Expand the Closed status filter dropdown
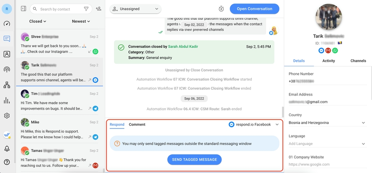The width and height of the screenshot is (372, 173). click(x=38, y=21)
